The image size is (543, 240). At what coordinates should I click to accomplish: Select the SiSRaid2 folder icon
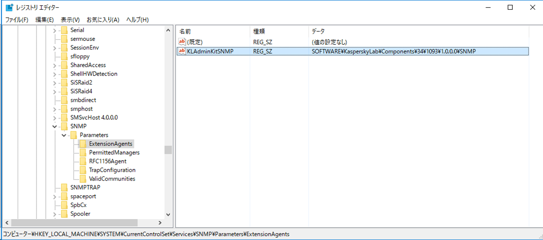coord(64,83)
